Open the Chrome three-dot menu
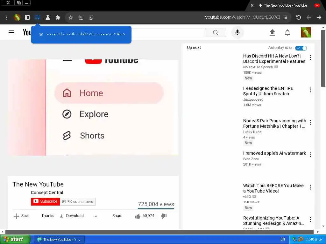 (7, 18)
